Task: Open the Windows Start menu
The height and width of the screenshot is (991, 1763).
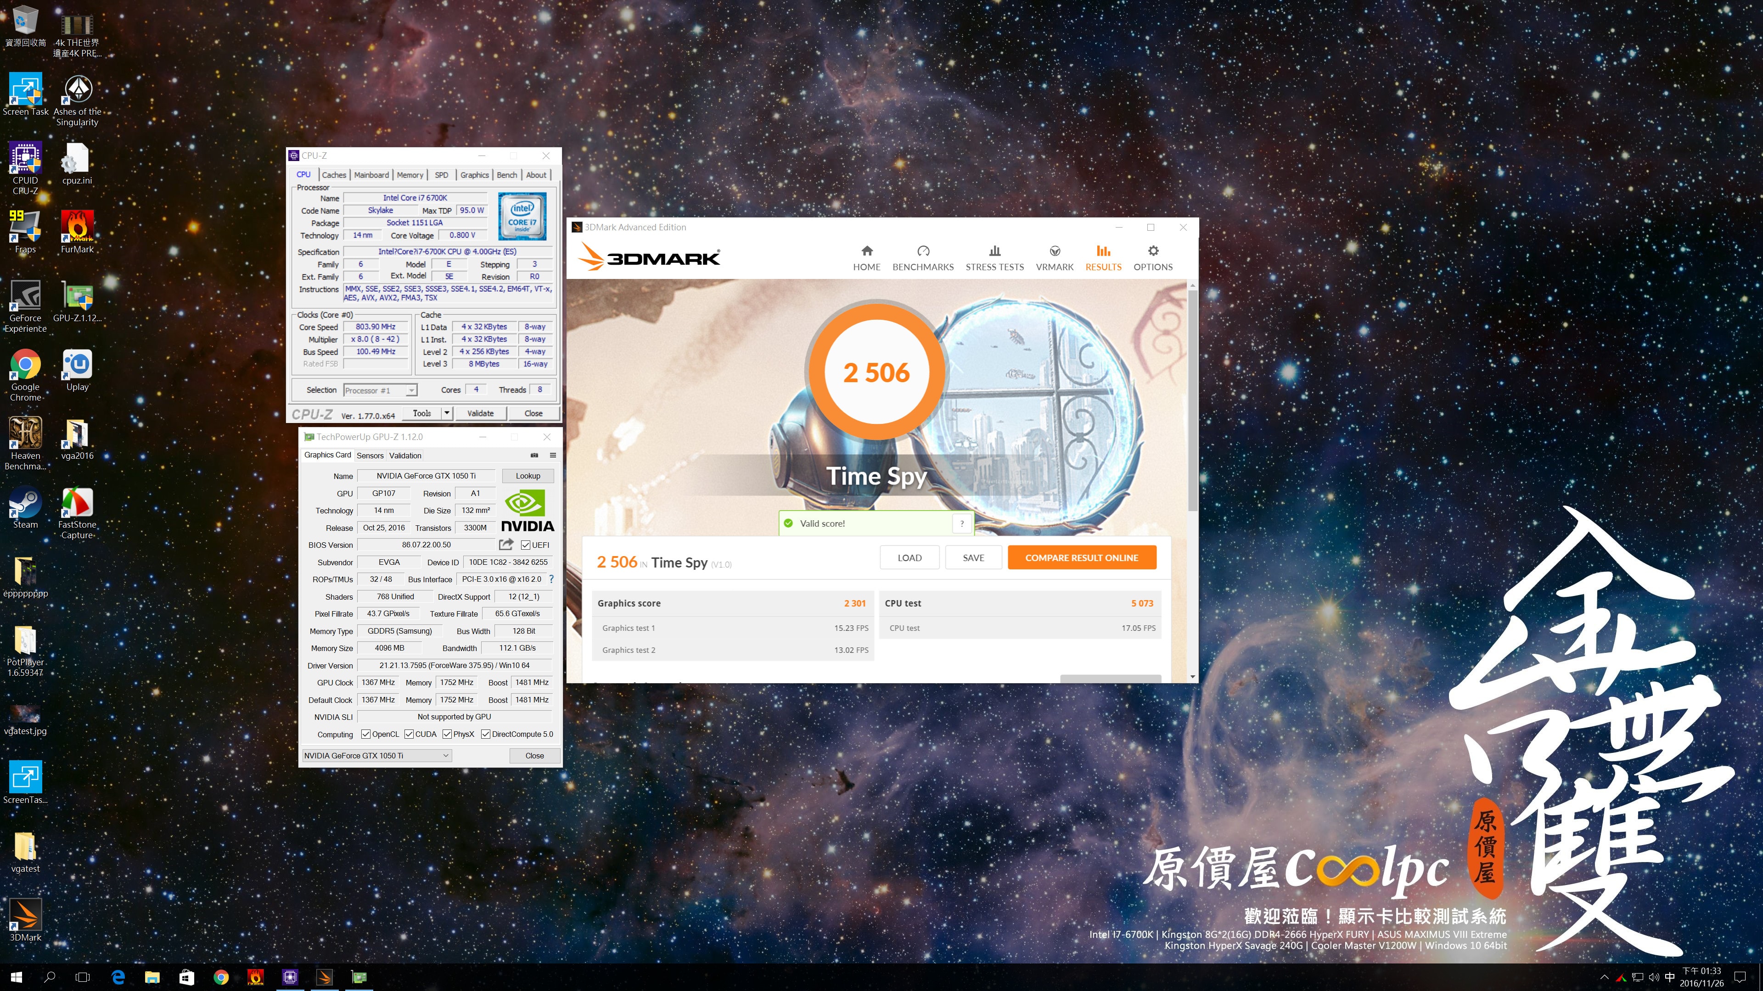Action: (17, 977)
